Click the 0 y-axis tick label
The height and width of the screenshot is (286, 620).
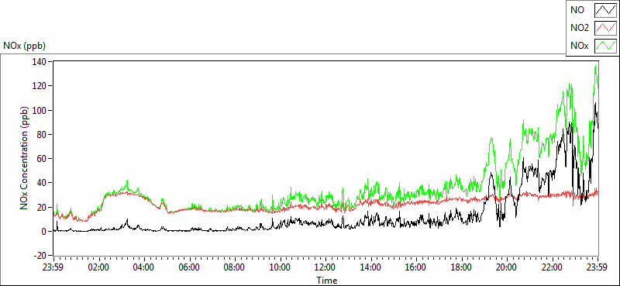click(45, 231)
